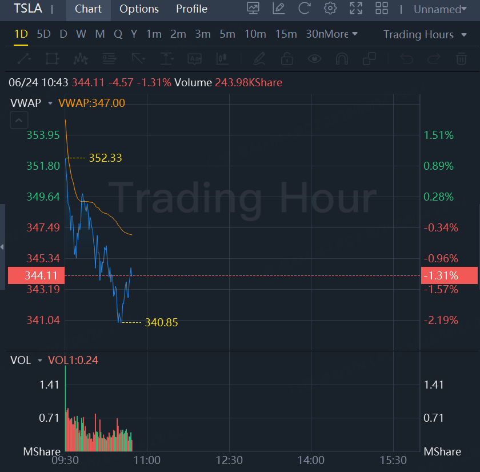Select the position candlestick tool
480x472 pixels.
tap(222, 58)
